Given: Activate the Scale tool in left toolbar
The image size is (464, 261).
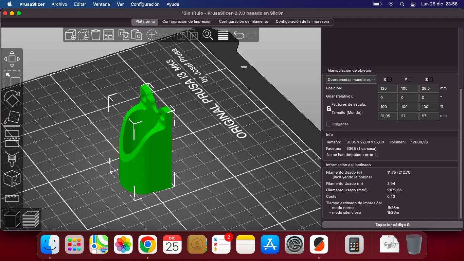Looking at the screenshot, I should tap(12, 79).
